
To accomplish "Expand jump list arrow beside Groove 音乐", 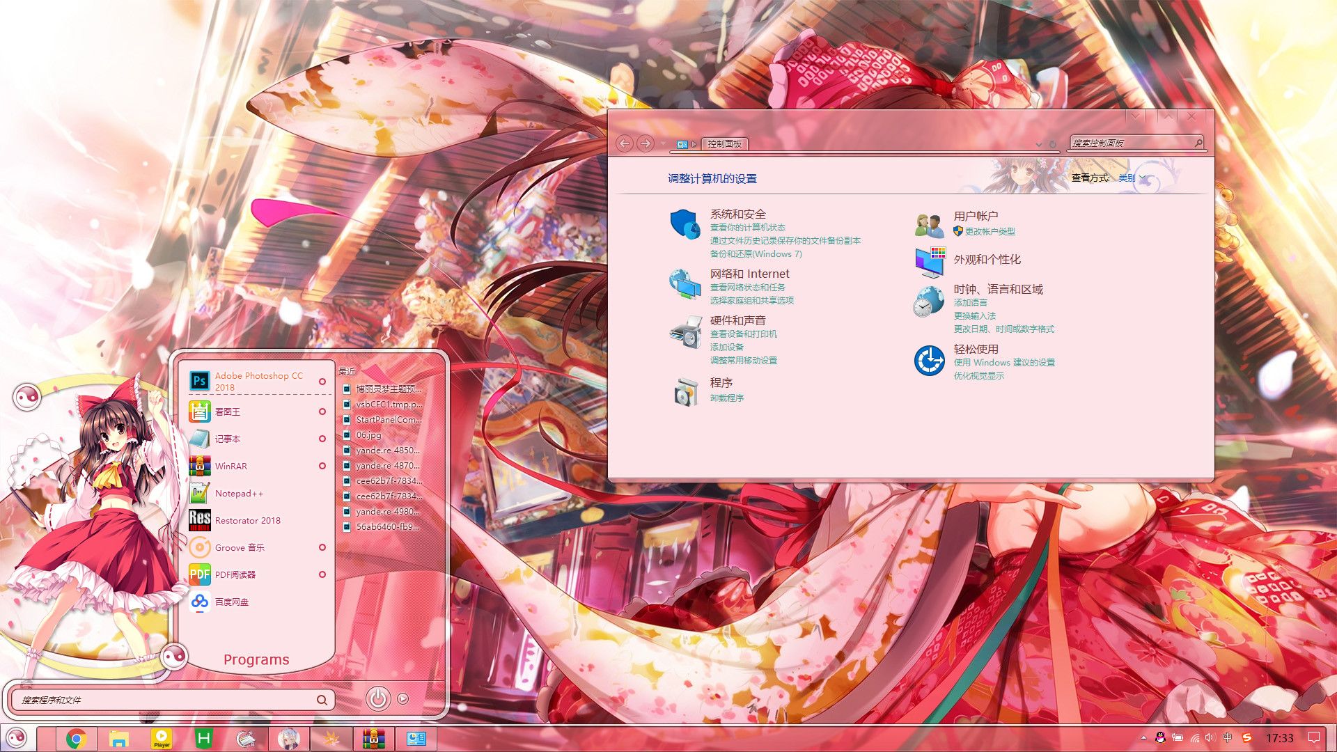I will 322,547.
